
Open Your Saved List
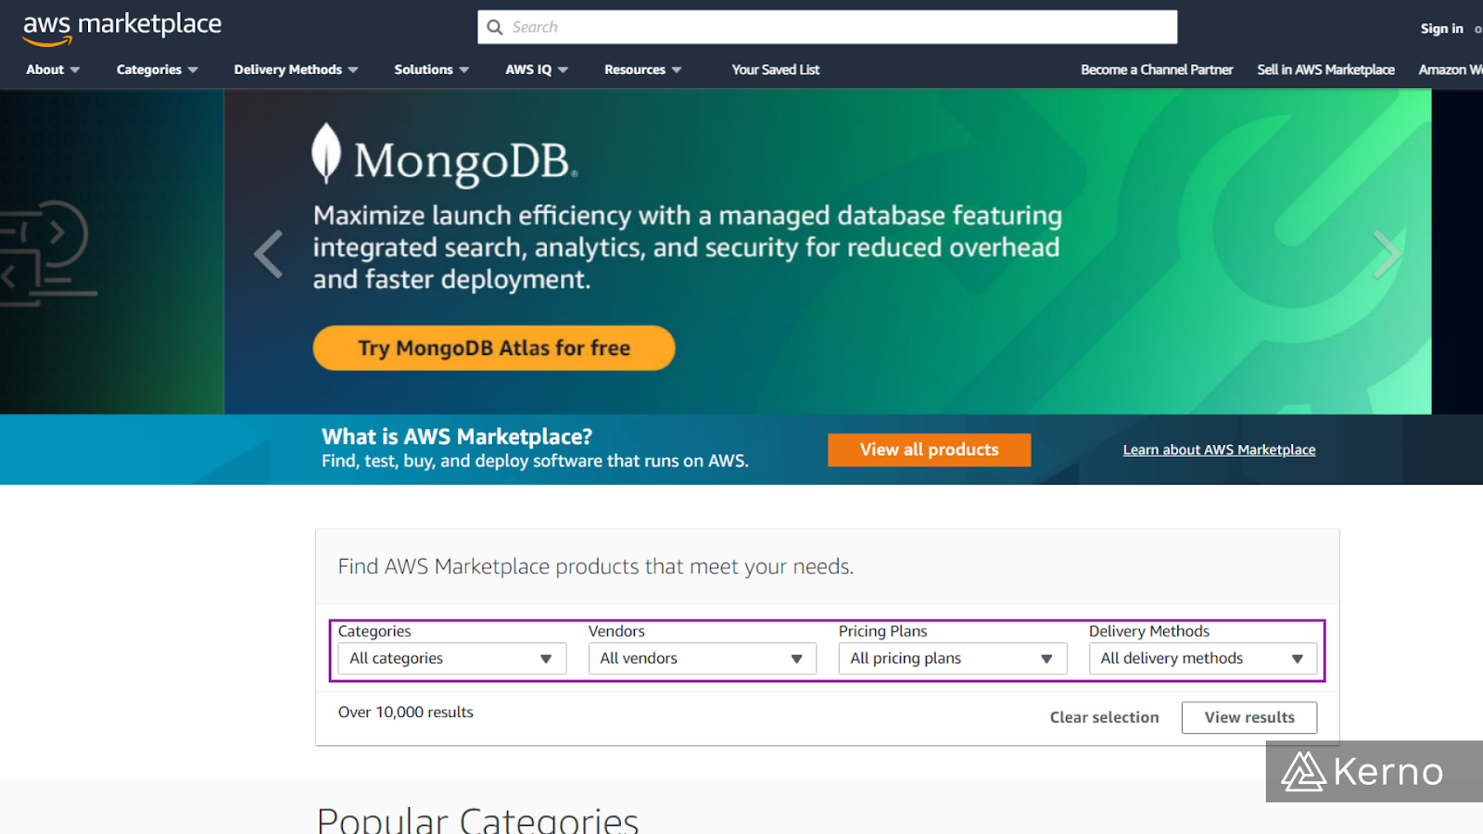coord(776,69)
